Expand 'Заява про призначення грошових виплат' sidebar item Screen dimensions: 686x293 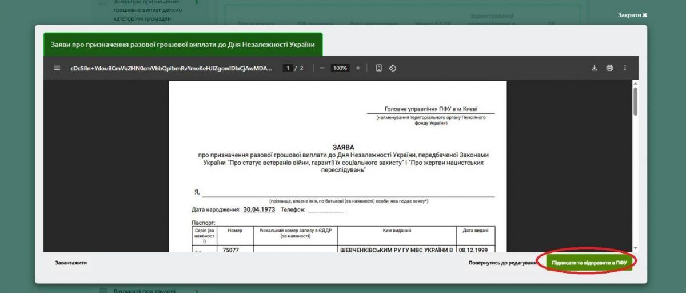pyautogui.click(x=197, y=2)
